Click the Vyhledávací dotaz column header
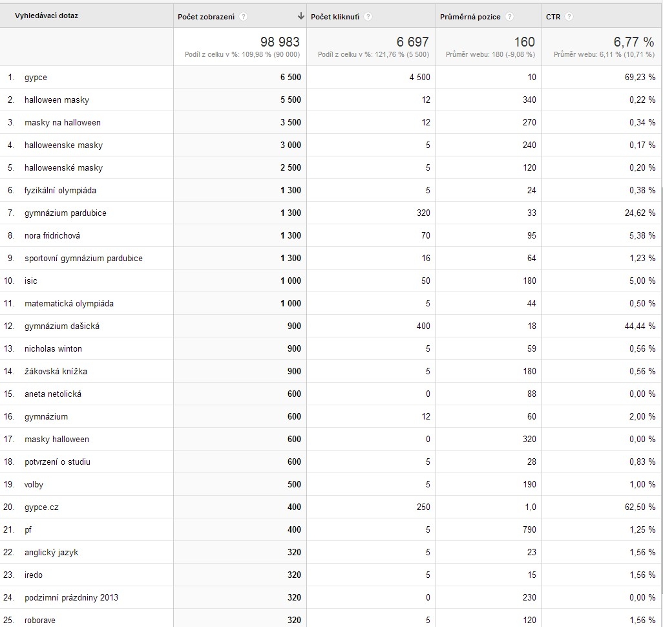This screenshot has width=663, height=627. tap(47, 16)
